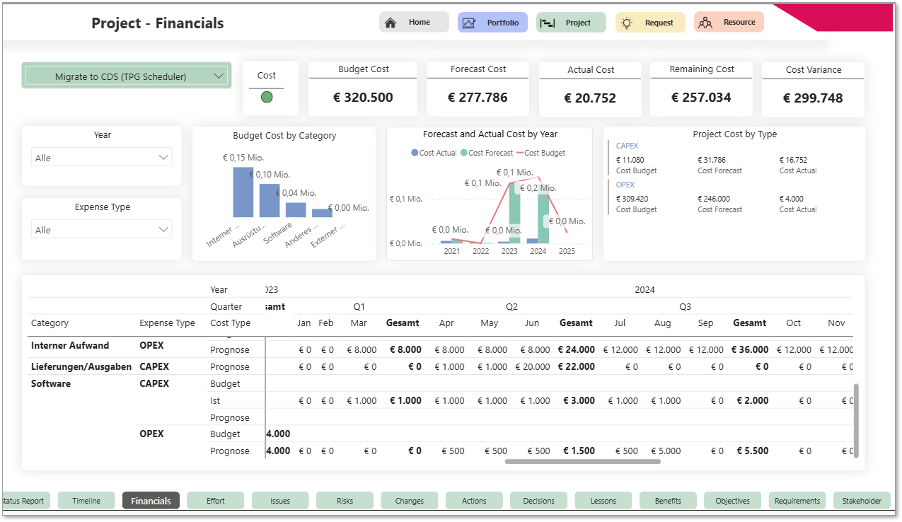
Task: Open the project selector dropdown
Action: (219, 76)
